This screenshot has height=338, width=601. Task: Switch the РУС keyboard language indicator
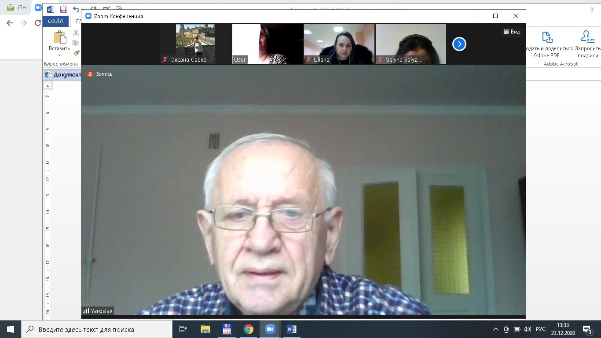[541, 329]
